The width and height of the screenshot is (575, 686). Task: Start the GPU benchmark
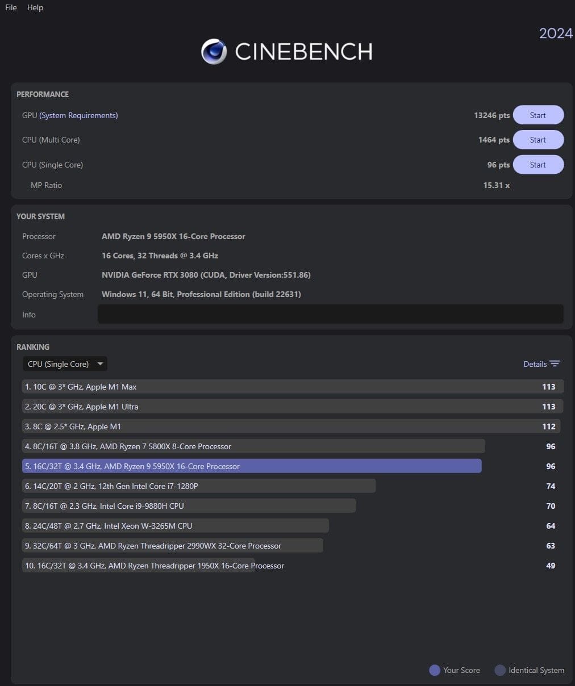[x=538, y=115]
